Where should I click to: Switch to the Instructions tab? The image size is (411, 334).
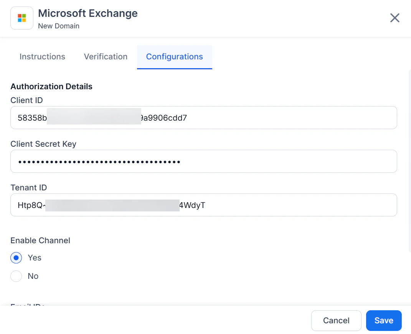[x=42, y=57]
